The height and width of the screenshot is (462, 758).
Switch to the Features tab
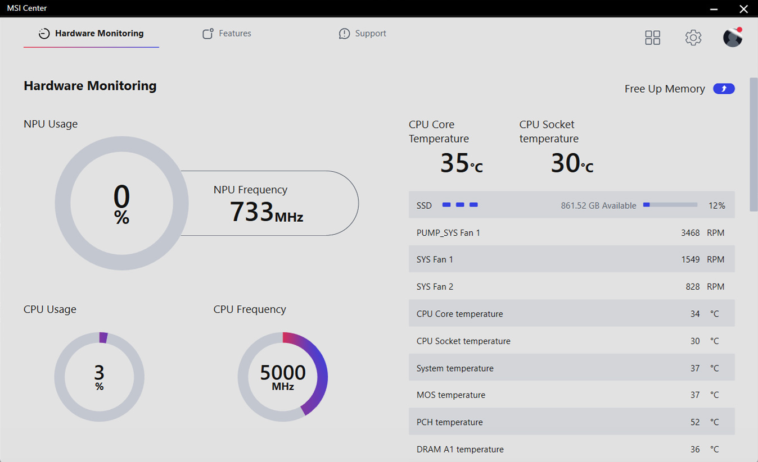[227, 33]
